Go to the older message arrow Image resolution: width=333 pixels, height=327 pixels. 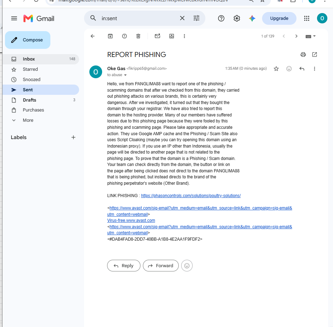[x=296, y=36]
